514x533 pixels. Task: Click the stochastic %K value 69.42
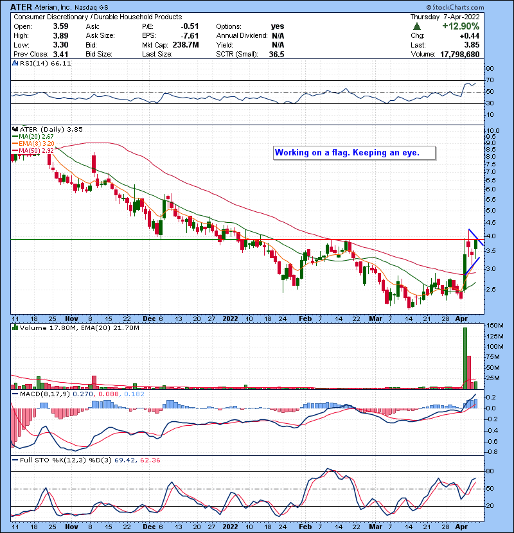[125, 460]
